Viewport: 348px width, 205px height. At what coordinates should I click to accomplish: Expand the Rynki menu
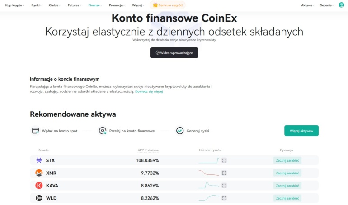pyautogui.click(x=37, y=5)
